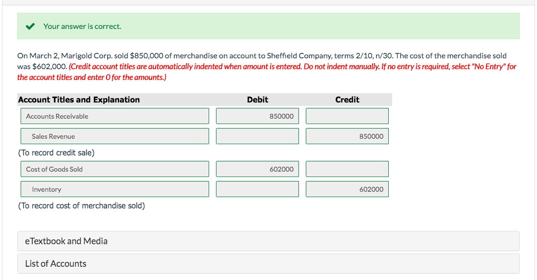The image size is (537, 280).
Task: Click the credit field showing 850000
Action: 347,136
